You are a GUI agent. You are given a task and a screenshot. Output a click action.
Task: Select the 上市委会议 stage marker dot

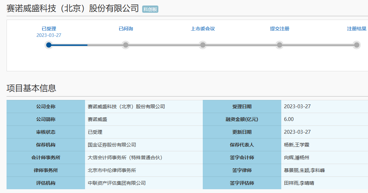coord(203,45)
